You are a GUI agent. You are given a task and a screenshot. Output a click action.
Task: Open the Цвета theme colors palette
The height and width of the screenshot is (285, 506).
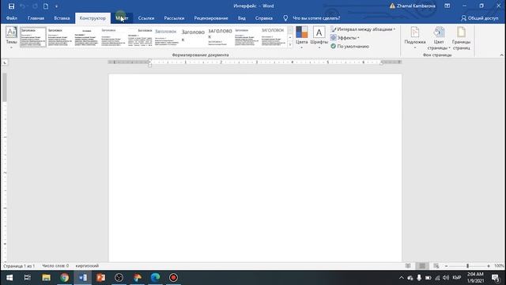coord(302,37)
